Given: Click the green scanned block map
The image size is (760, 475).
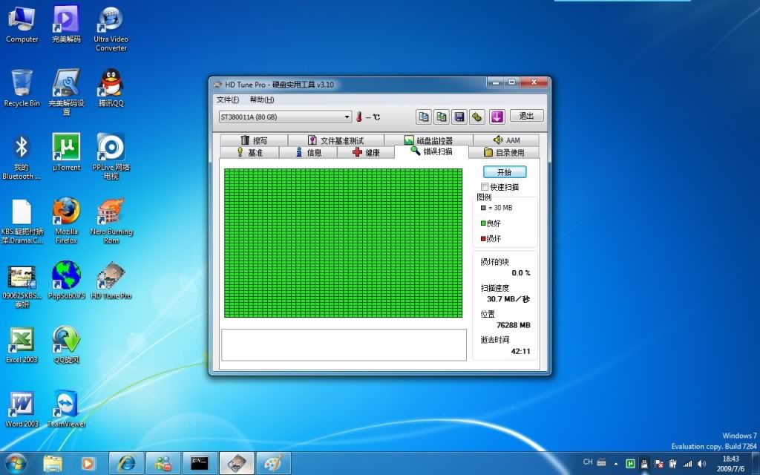Looking at the screenshot, I should (x=343, y=243).
